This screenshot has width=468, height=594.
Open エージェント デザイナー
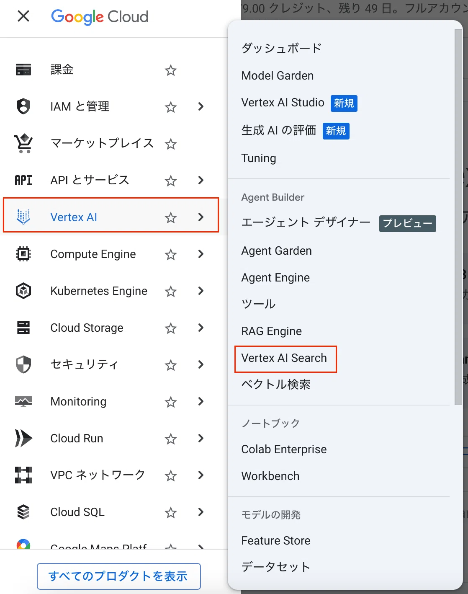(306, 222)
